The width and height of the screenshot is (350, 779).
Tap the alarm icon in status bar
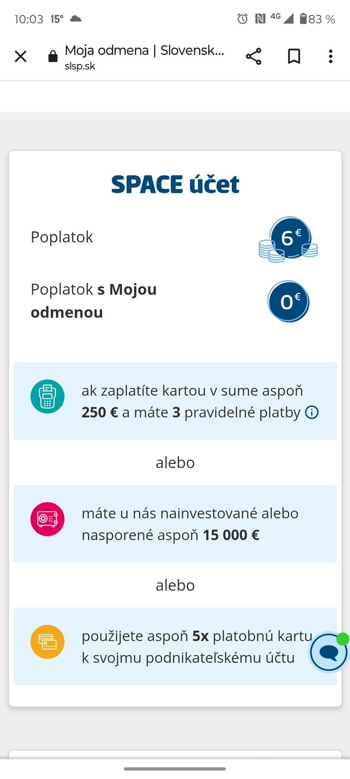242,19
